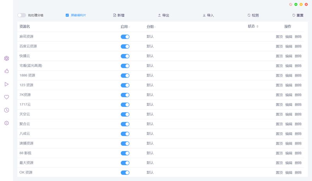Click the 重置 reset button
This screenshot has width=312, height=181.
pyautogui.click(x=298, y=15)
